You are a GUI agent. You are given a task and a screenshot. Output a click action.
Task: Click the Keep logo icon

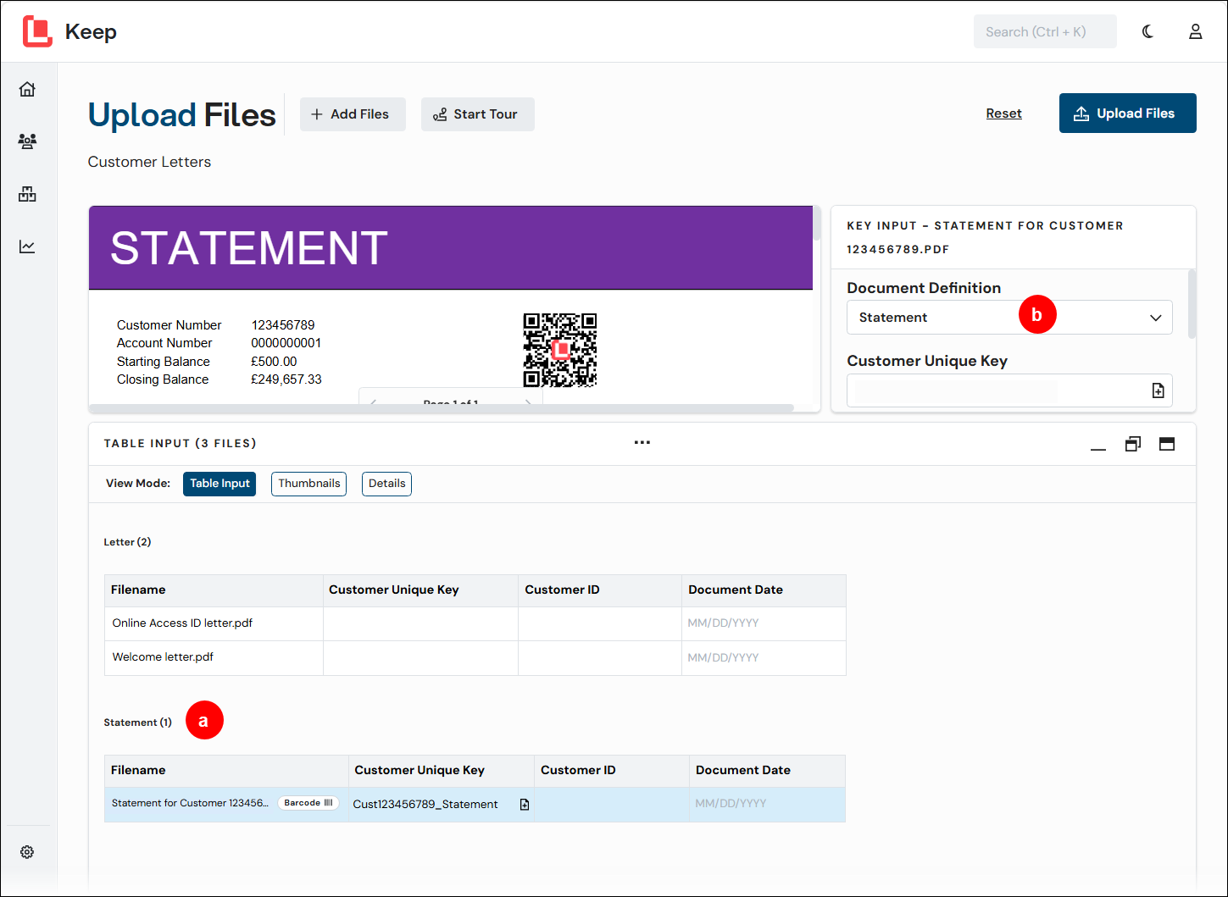[x=37, y=31]
